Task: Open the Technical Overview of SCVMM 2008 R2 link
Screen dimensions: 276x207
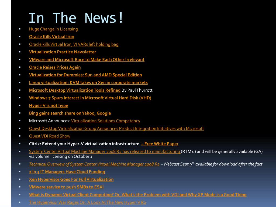Action: point(94,164)
